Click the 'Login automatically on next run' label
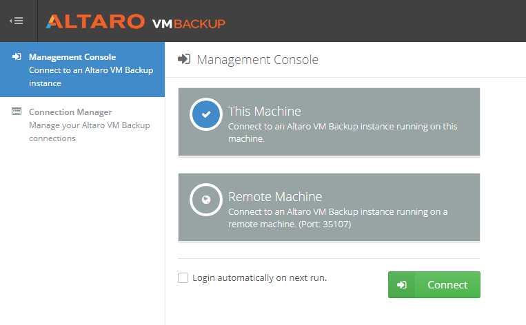The width and height of the screenshot is (526, 325). [260, 278]
